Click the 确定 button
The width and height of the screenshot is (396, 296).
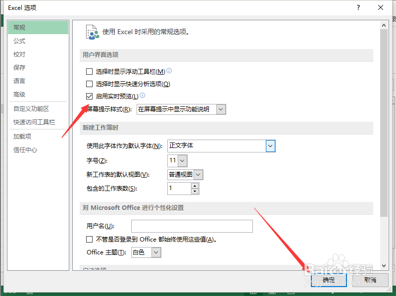pos(329,280)
